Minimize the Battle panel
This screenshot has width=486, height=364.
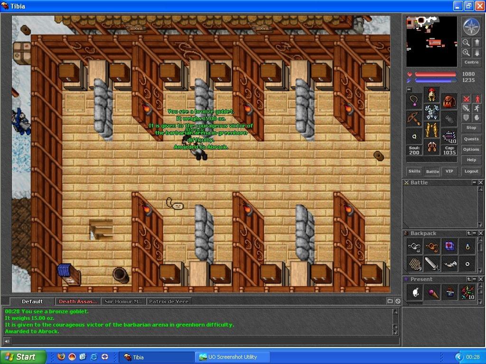pos(474,182)
